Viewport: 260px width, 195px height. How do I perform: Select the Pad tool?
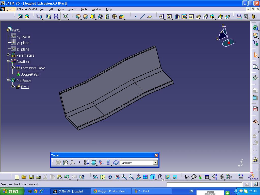(x=161, y=17)
